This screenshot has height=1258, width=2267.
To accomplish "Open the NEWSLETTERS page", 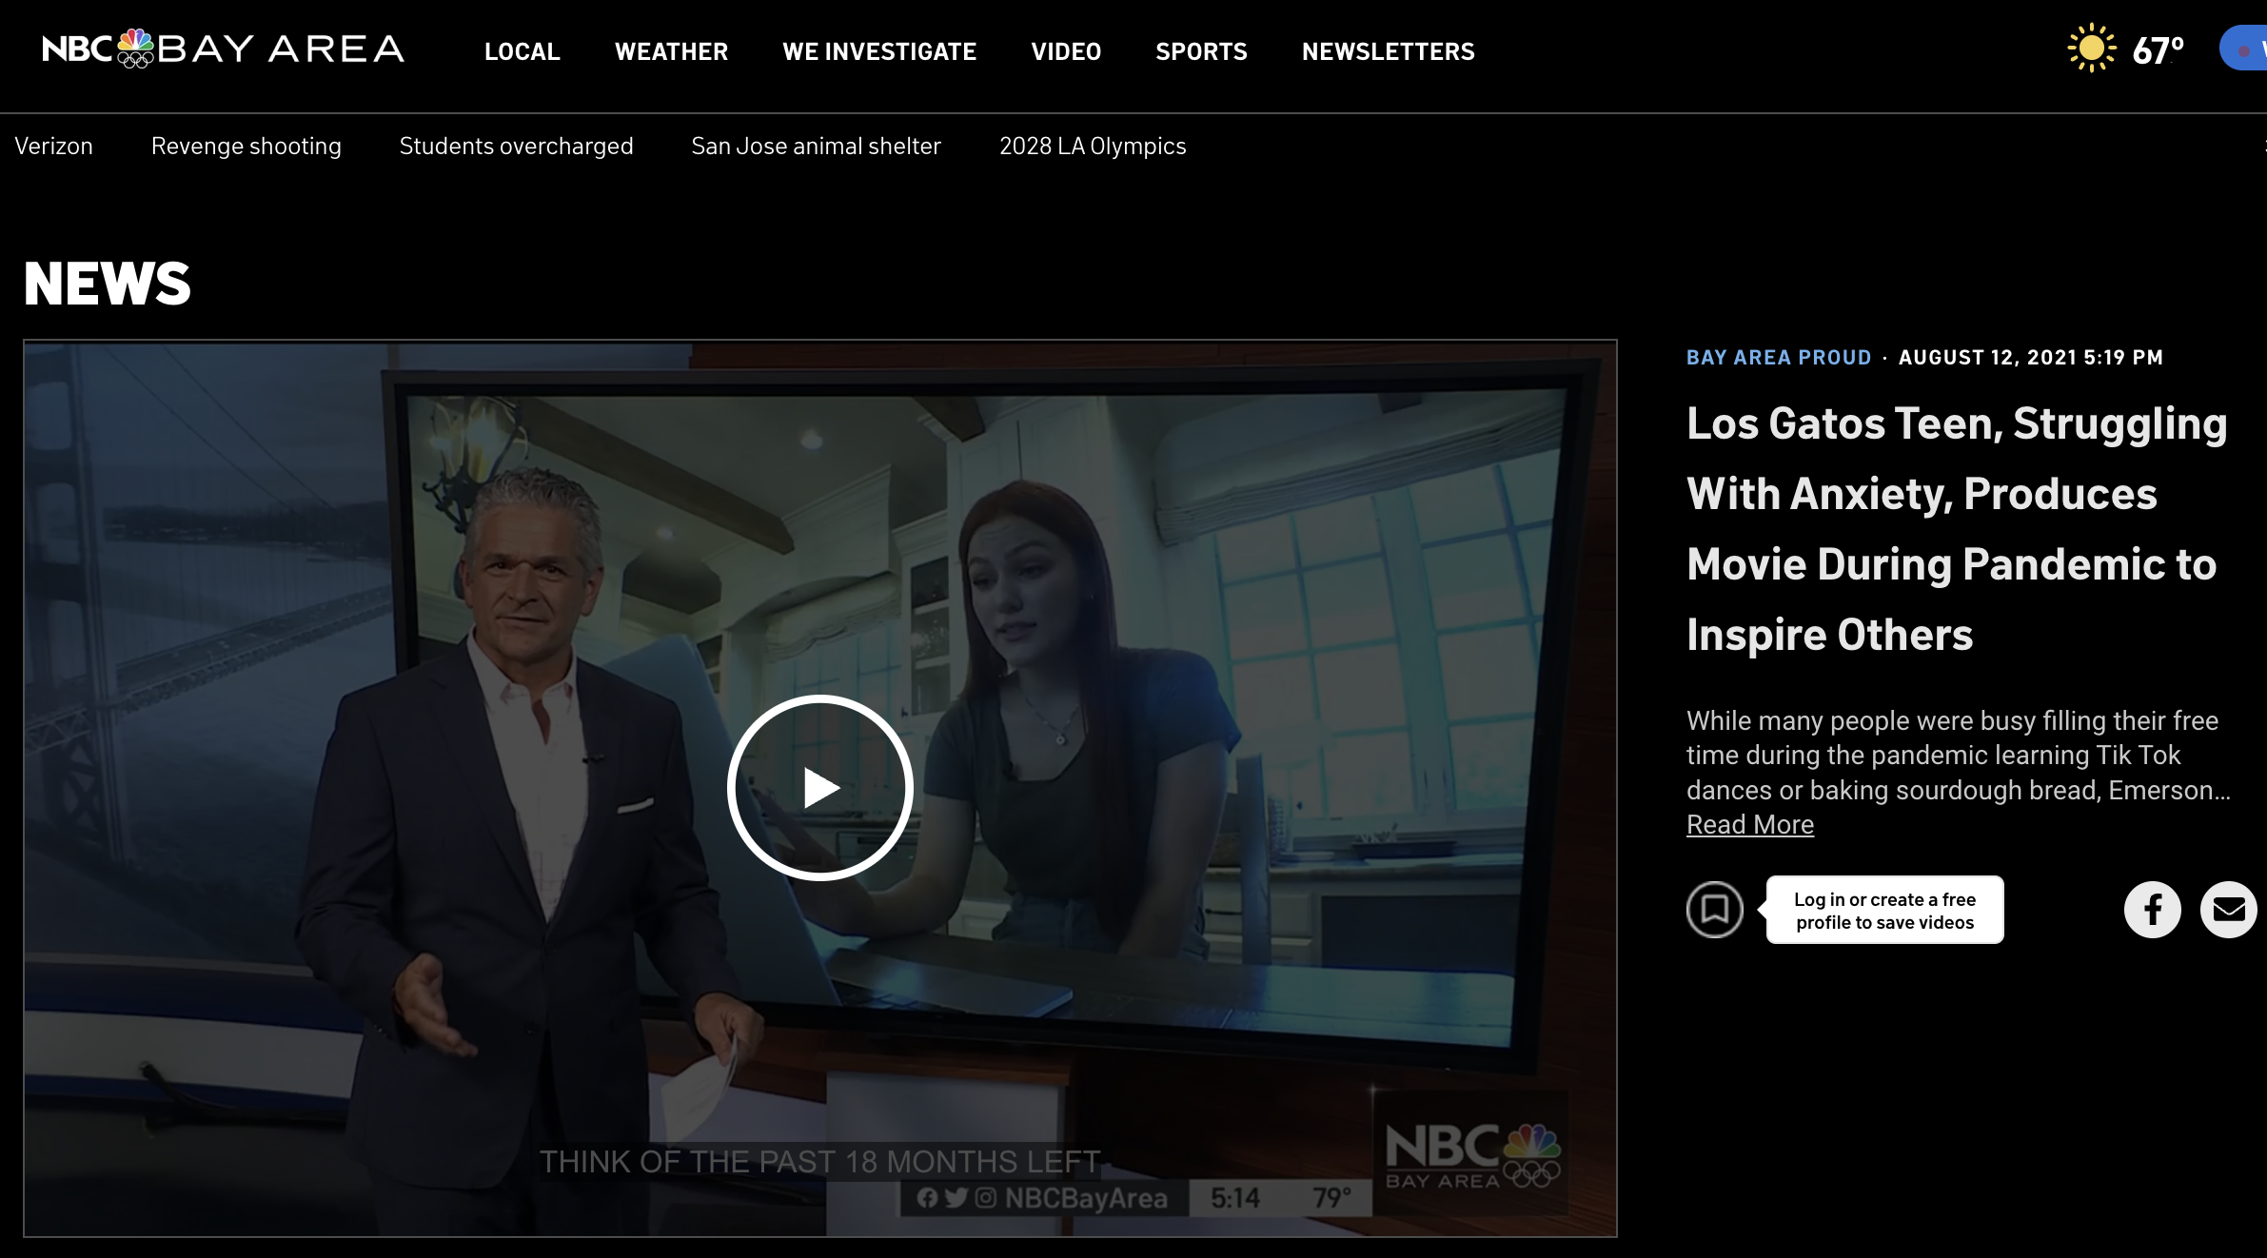I will pyautogui.click(x=1388, y=51).
